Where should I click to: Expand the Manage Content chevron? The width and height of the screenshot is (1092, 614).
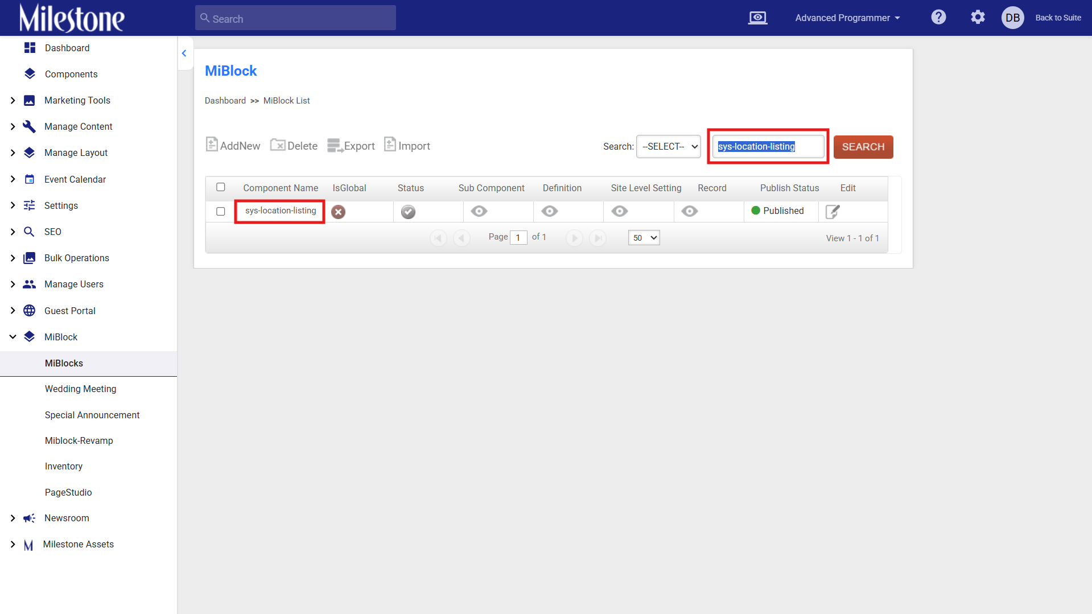[13, 126]
